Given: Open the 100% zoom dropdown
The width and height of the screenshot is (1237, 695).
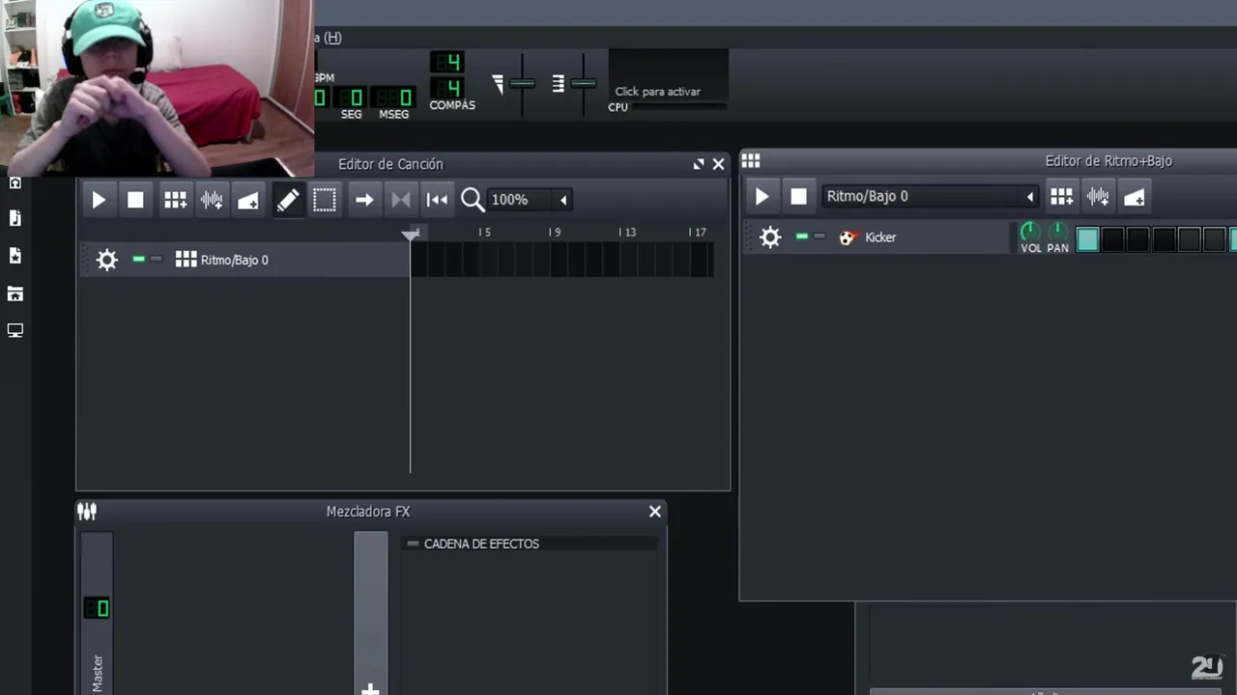Looking at the screenshot, I should (530, 200).
